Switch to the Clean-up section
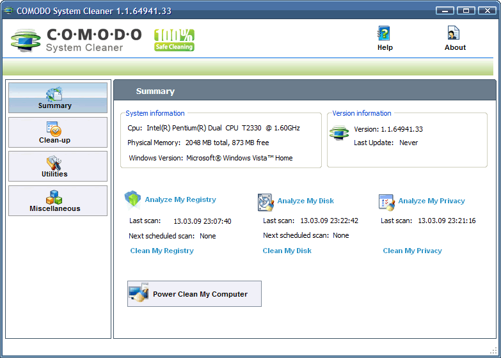The image size is (501, 358). 58,132
